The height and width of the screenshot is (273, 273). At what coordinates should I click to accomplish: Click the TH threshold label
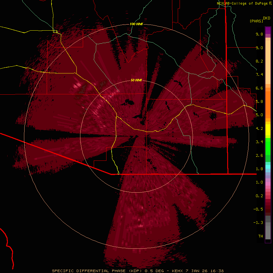261,236
